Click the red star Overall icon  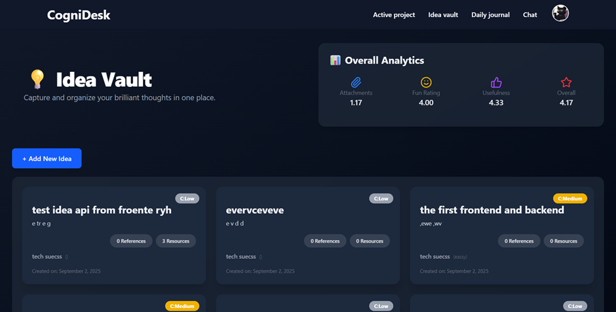(566, 82)
